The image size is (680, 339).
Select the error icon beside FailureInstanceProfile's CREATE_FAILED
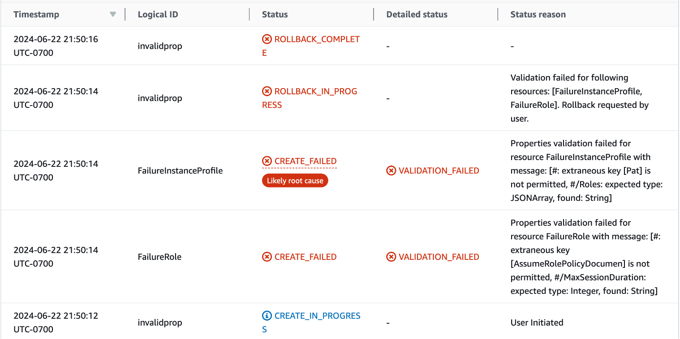pyautogui.click(x=266, y=161)
